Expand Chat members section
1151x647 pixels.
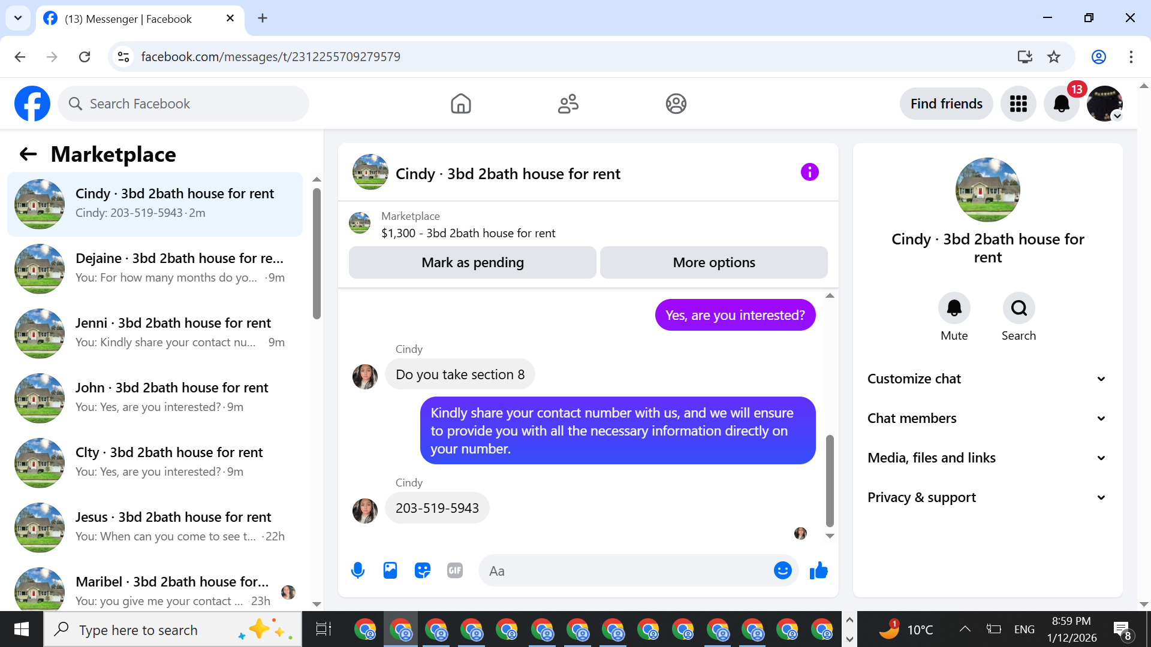click(987, 418)
